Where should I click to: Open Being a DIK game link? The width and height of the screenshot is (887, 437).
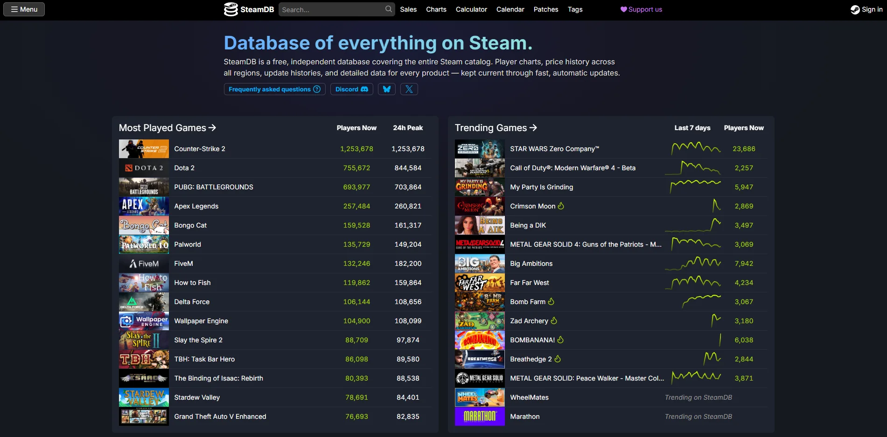(x=528, y=225)
